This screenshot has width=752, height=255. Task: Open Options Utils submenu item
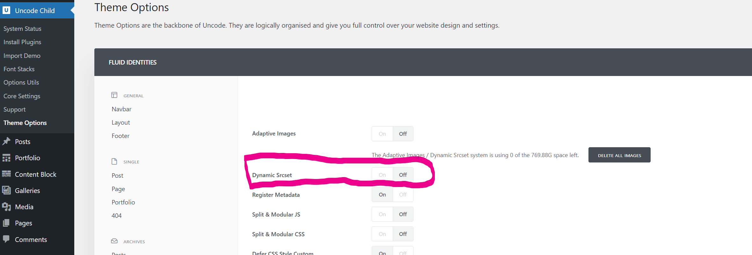tap(21, 82)
